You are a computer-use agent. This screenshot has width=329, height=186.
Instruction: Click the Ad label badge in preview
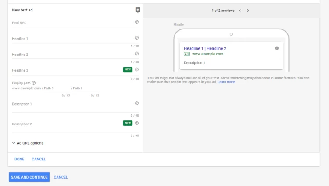point(186,54)
